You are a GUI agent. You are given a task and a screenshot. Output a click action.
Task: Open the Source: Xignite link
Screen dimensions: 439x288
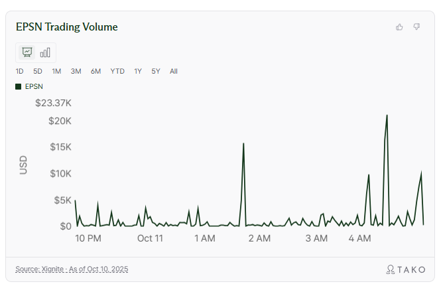[x=72, y=269]
